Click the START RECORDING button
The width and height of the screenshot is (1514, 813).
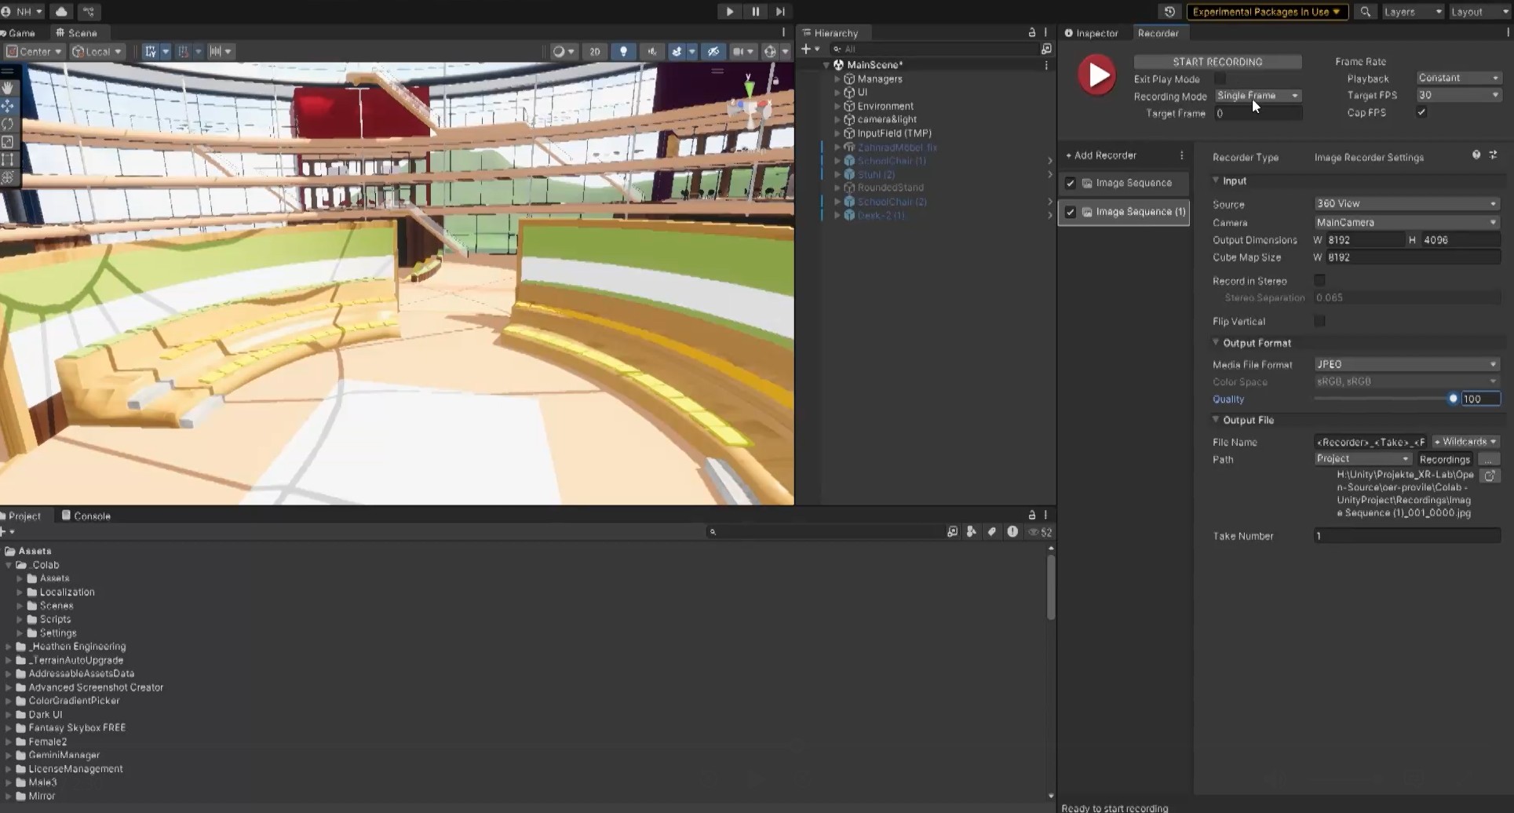point(1217,61)
